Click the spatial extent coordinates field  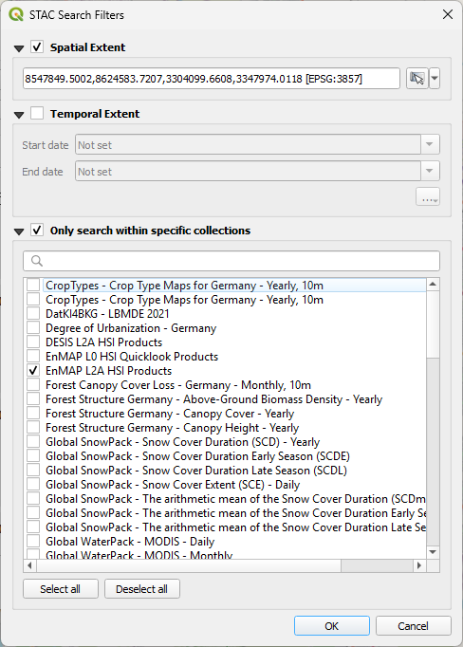coord(212,79)
